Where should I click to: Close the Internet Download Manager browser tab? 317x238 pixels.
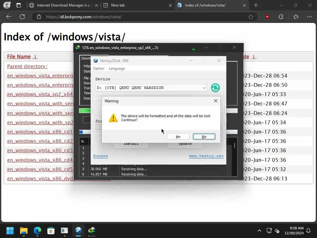pyautogui.click(x=97, y=6)
